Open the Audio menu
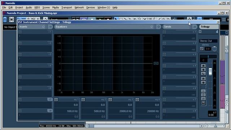 [x=29, y=8]
